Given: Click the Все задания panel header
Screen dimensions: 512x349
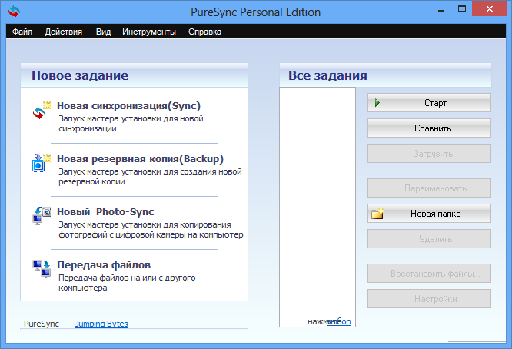Looking at the screenshot, I should point(385,75).
